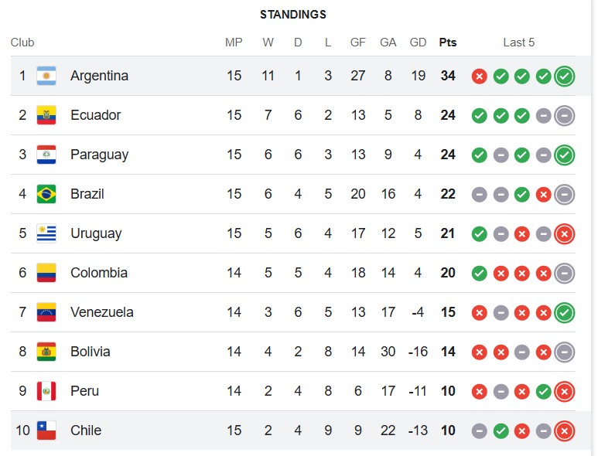Select the Bolivia team name
The image size is (598, 456).
click(x=91, y=352)
